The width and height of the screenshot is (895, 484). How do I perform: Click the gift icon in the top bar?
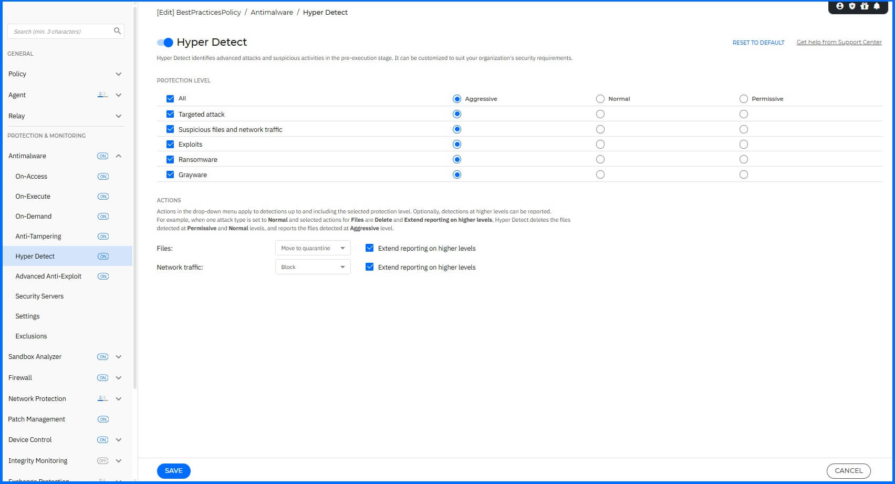pyautogui.click(x=864, y=6)
